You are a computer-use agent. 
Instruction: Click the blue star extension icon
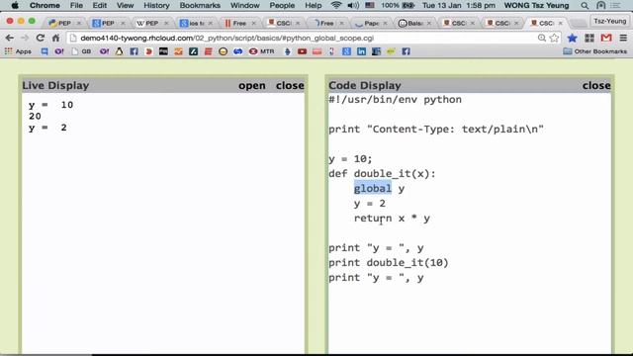[572, 38]
